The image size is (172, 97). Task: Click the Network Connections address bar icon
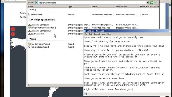(x=37, y=2)
